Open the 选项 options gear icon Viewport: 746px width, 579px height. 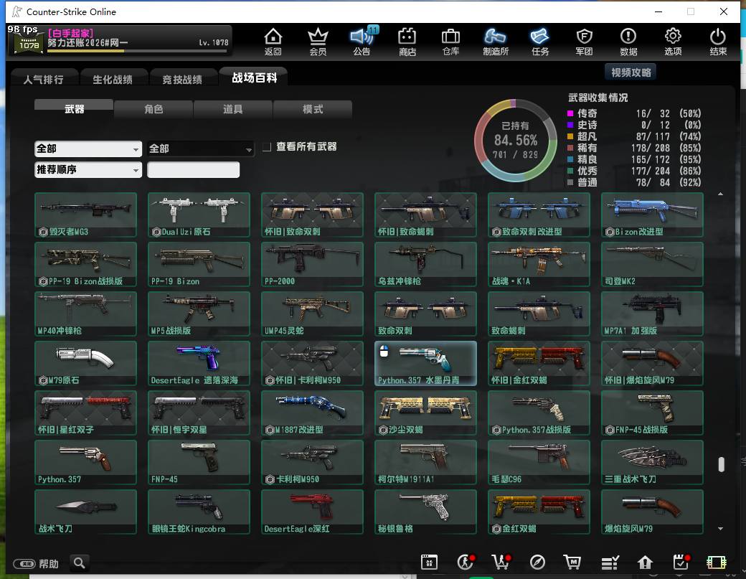(673, 42)
